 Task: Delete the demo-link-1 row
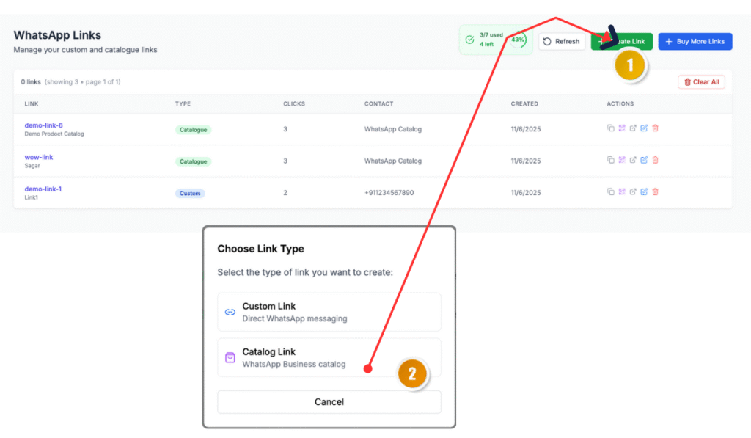(x=655, y=192)
